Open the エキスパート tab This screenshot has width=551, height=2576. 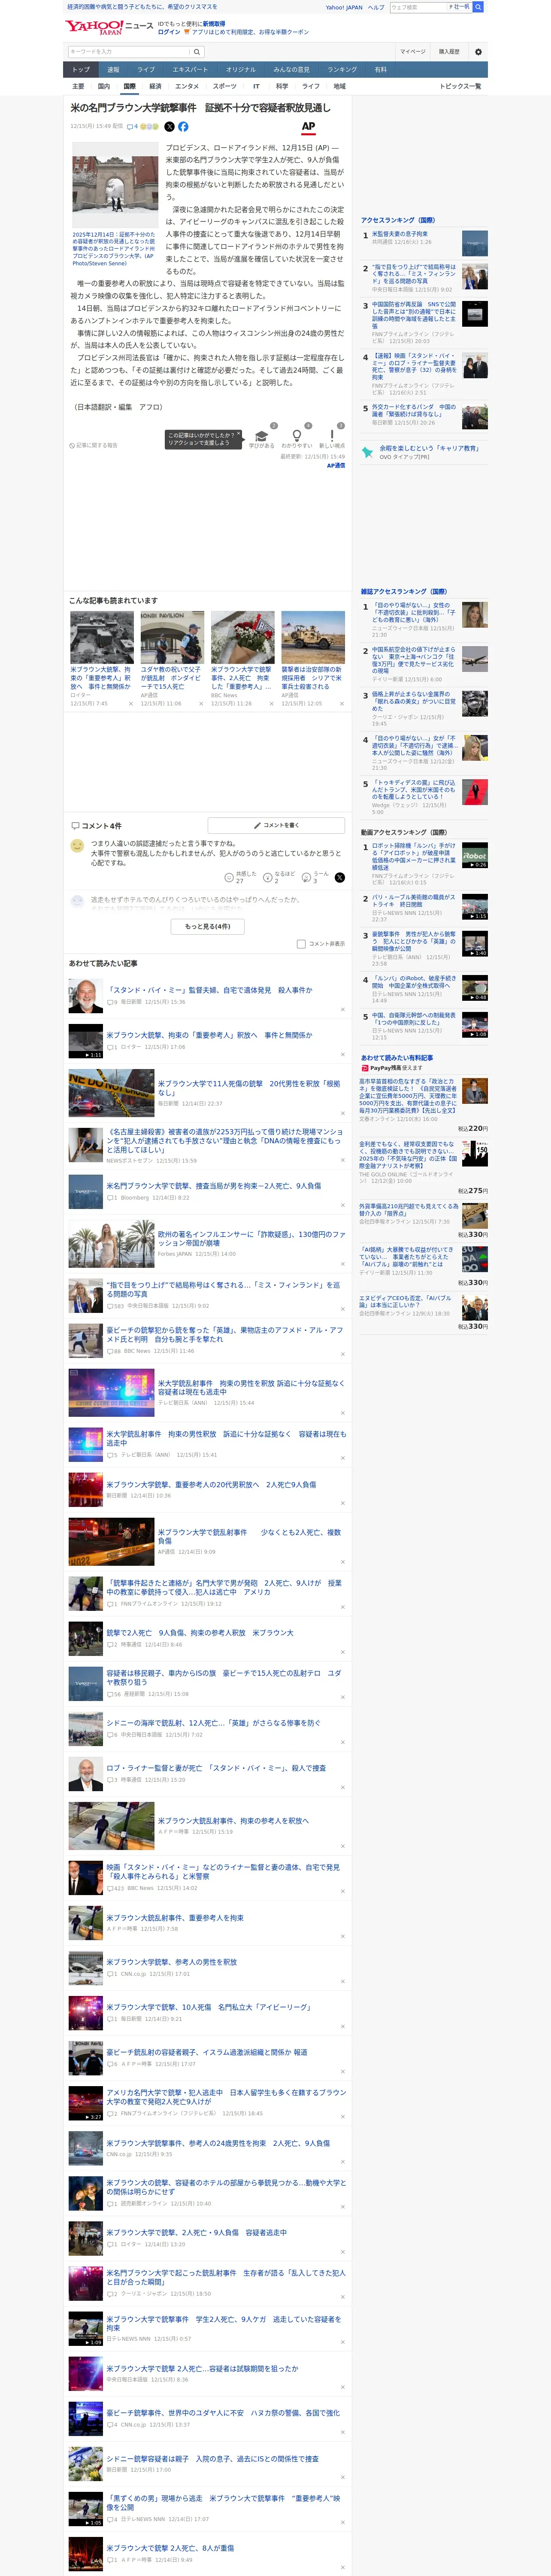190,69
